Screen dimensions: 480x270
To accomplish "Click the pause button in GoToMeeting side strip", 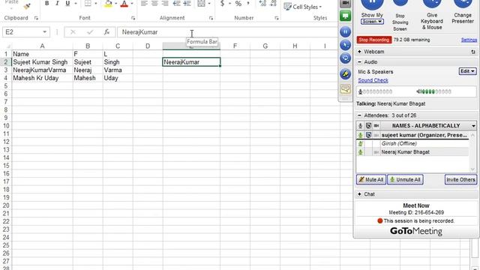I will coord(345,31).
